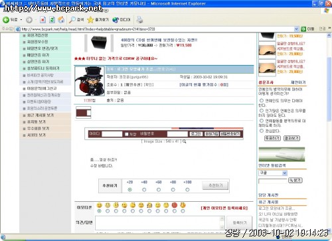The height and width of the screenshot is (241, 332).
Task: Click the 결과보기 poll results button
Action: pos(291,138)
